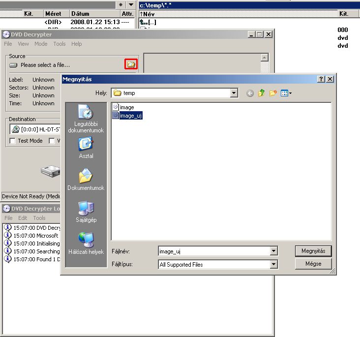Open Legutóbbi dokumentumok in places bar
360x337 pixels.
[x=86, y=119]
